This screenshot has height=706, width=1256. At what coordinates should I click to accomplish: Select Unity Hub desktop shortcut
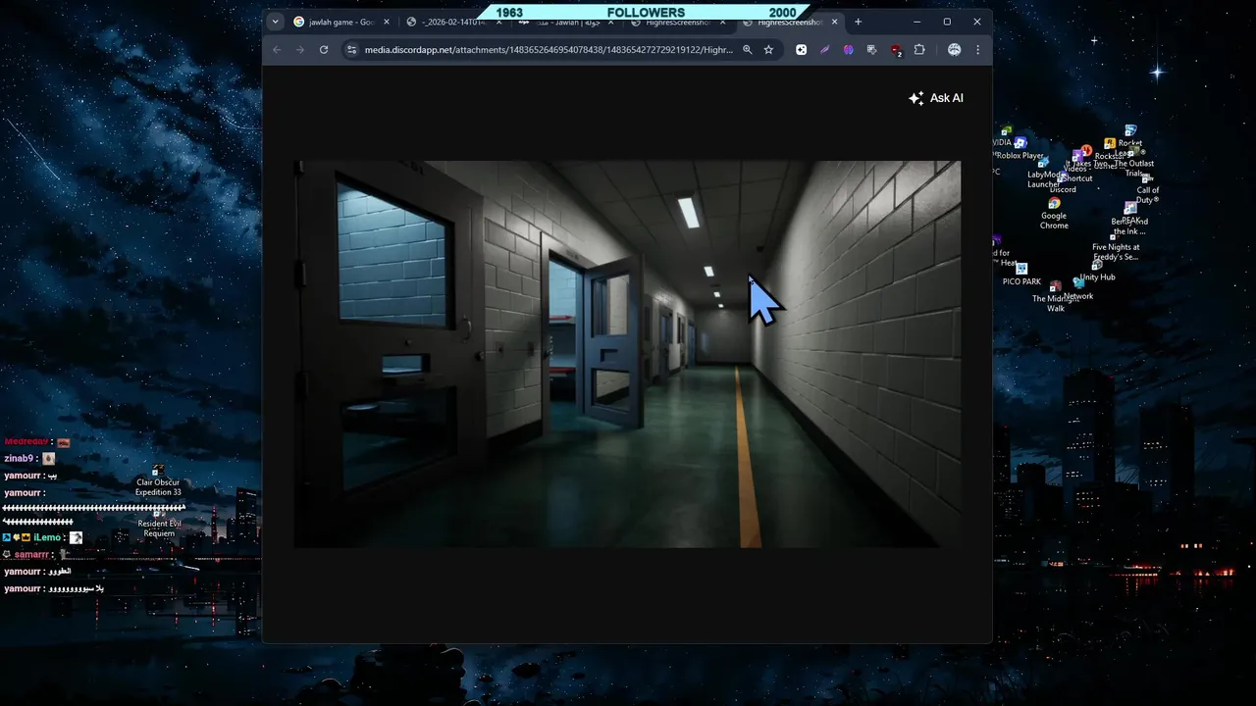1097,271
